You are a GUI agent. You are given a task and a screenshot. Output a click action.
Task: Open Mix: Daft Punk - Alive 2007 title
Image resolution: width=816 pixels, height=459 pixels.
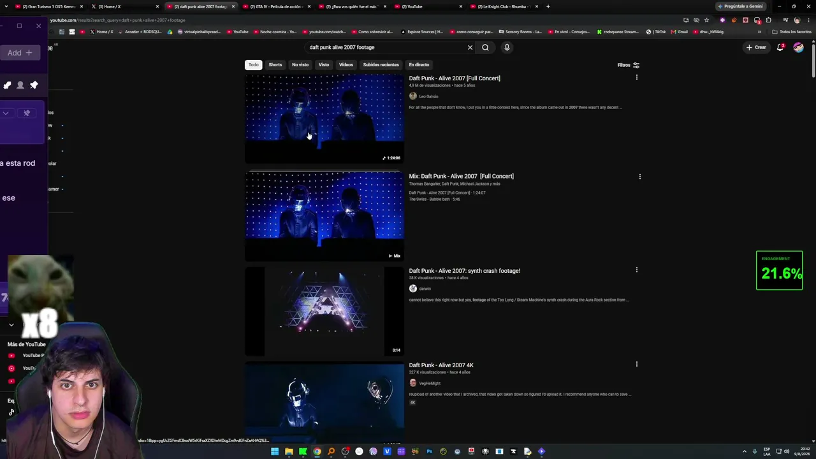(462, 177)
